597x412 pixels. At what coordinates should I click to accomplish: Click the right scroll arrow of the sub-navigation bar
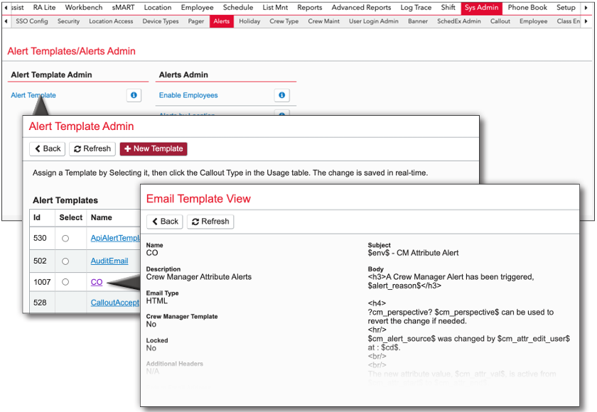pos(586,21)
